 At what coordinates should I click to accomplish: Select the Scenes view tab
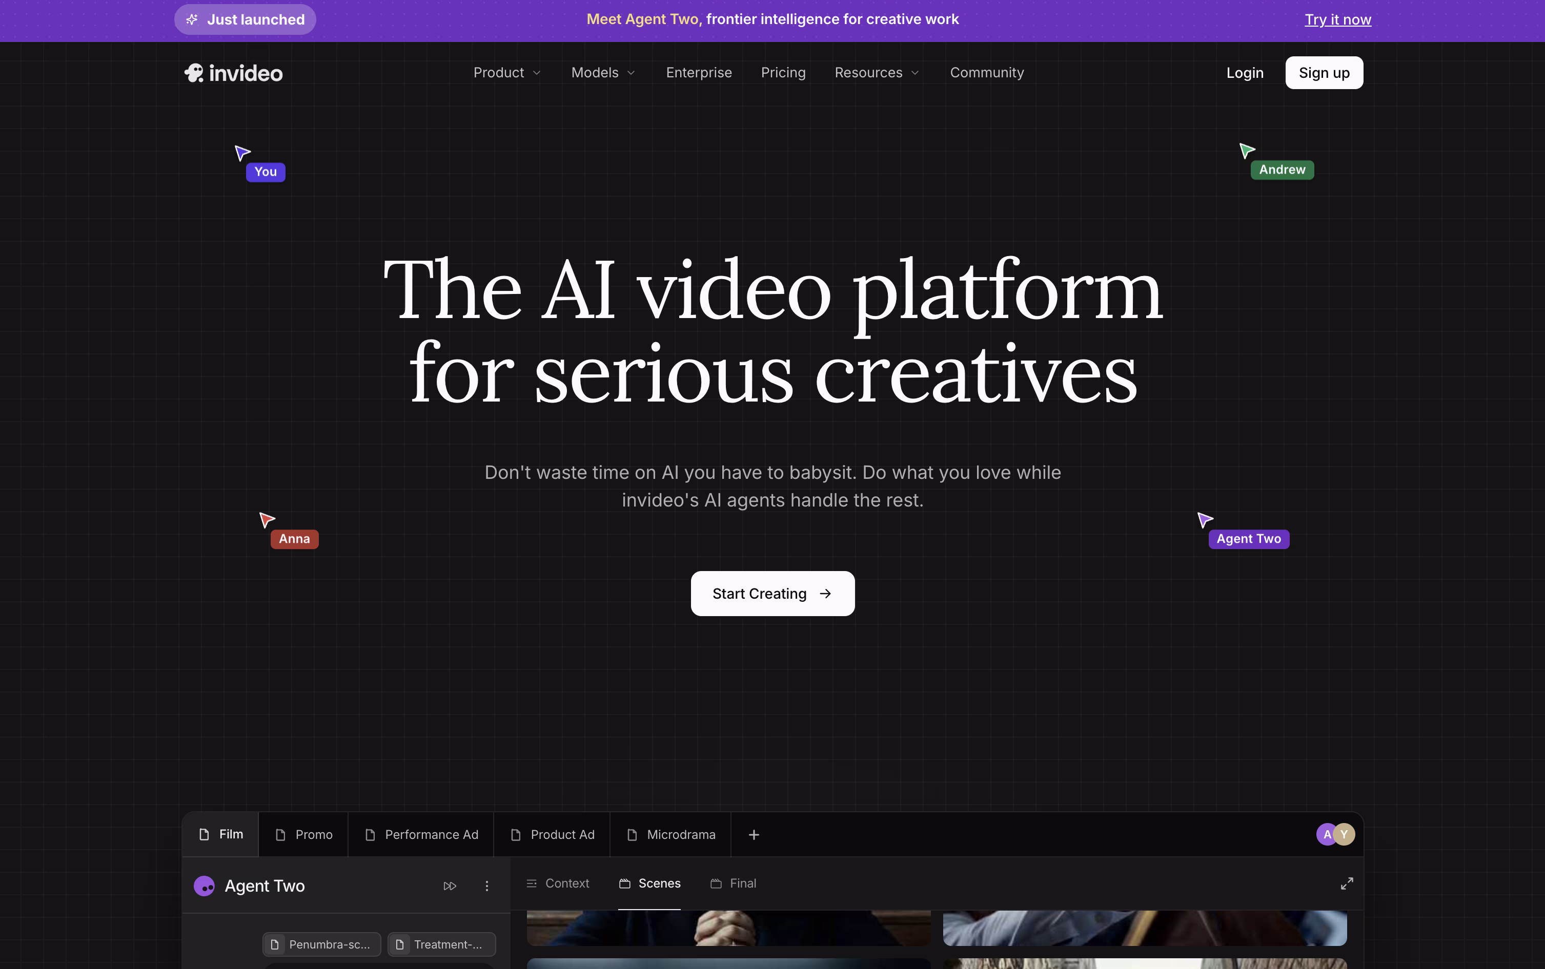[x=649, y=883]
